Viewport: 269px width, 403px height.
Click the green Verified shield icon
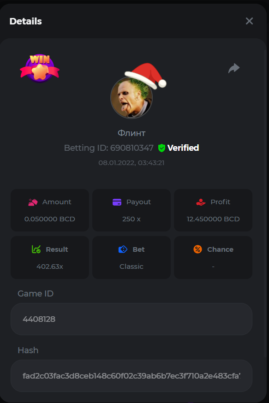pos(161,148)
